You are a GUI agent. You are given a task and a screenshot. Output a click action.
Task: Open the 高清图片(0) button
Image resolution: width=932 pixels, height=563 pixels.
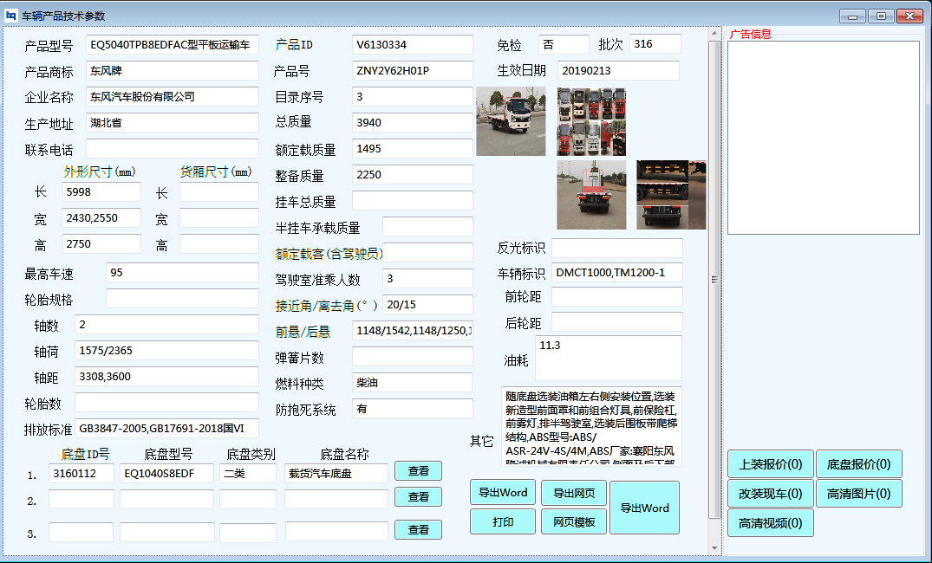tap(858, 494)
